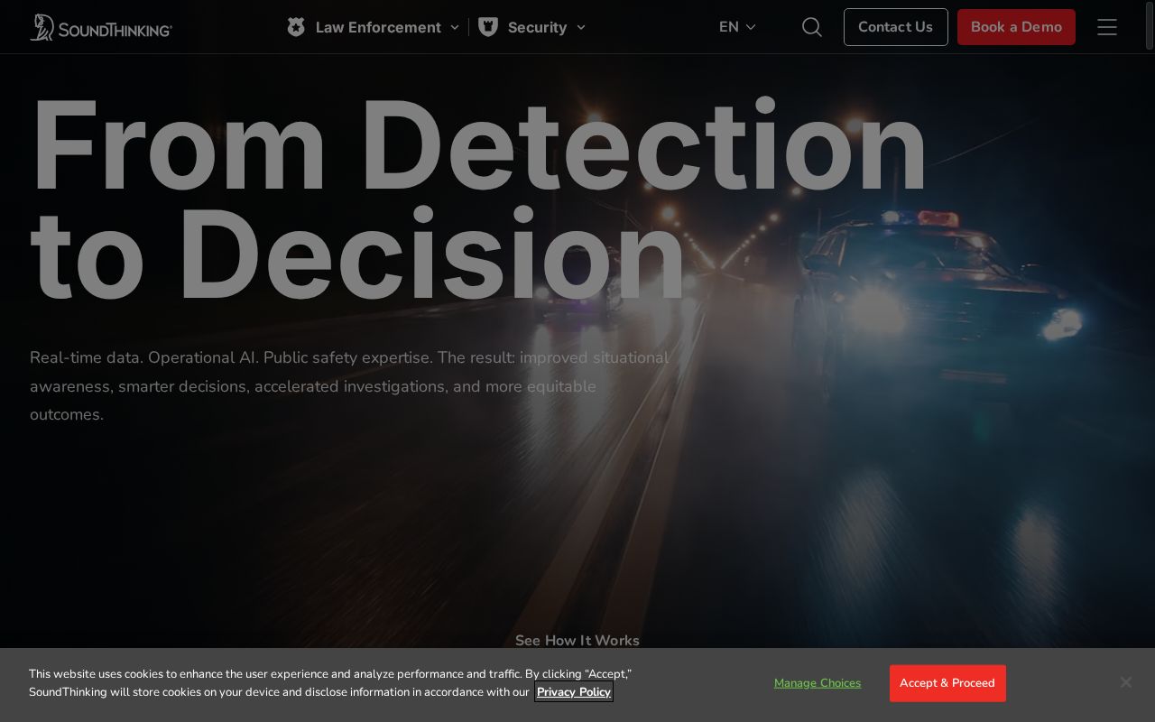1155x722 pixels.
Task: Open Manage Choices cookie settings
Action: pyautogui.click(x=818, y=683)
